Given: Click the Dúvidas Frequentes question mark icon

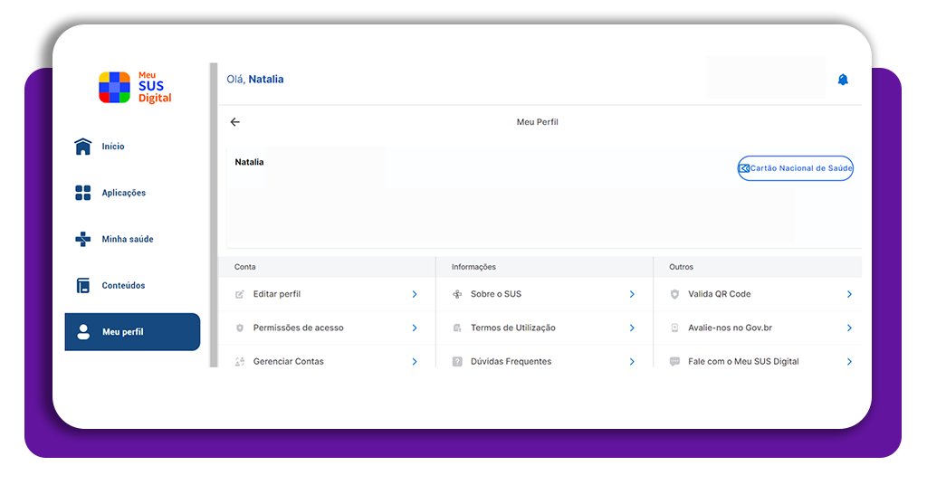Looking at the screenshot, I should 457,362.
